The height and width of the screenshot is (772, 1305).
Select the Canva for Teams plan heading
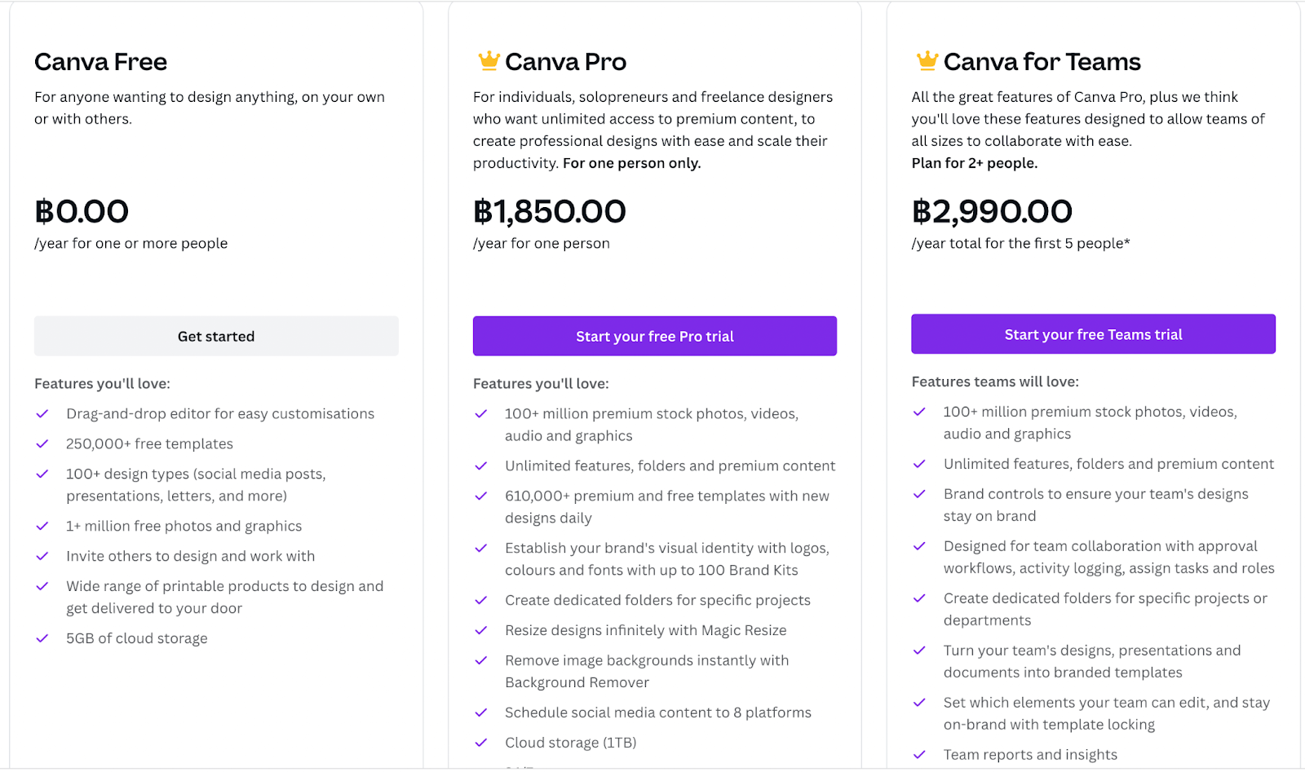(1042, 61)
